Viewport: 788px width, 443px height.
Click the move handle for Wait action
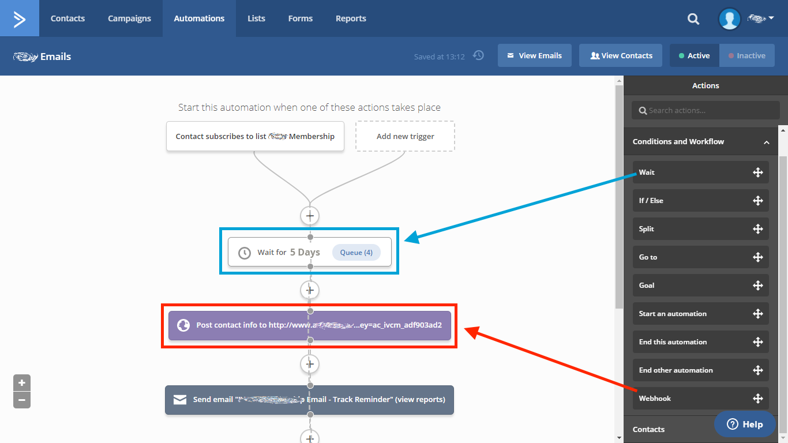click(758, 172)
